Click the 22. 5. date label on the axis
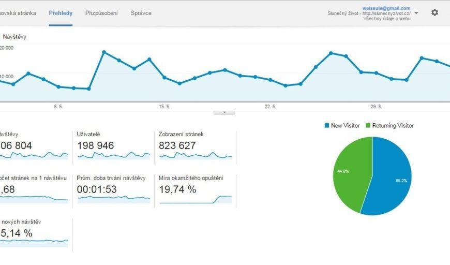450x265 pixels. point(270,107)
